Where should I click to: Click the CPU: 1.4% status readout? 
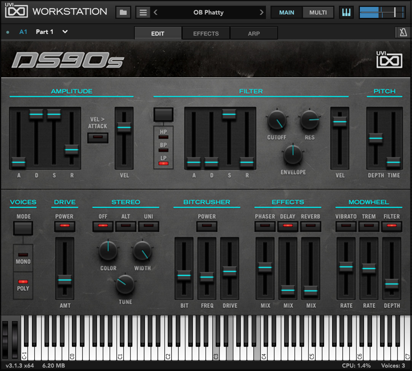point(356,365)
